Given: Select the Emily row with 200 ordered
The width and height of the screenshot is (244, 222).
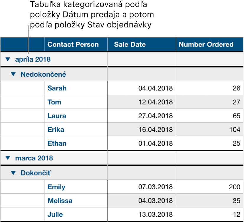Looking at the screenshot, I should click(x=56, y=187).
